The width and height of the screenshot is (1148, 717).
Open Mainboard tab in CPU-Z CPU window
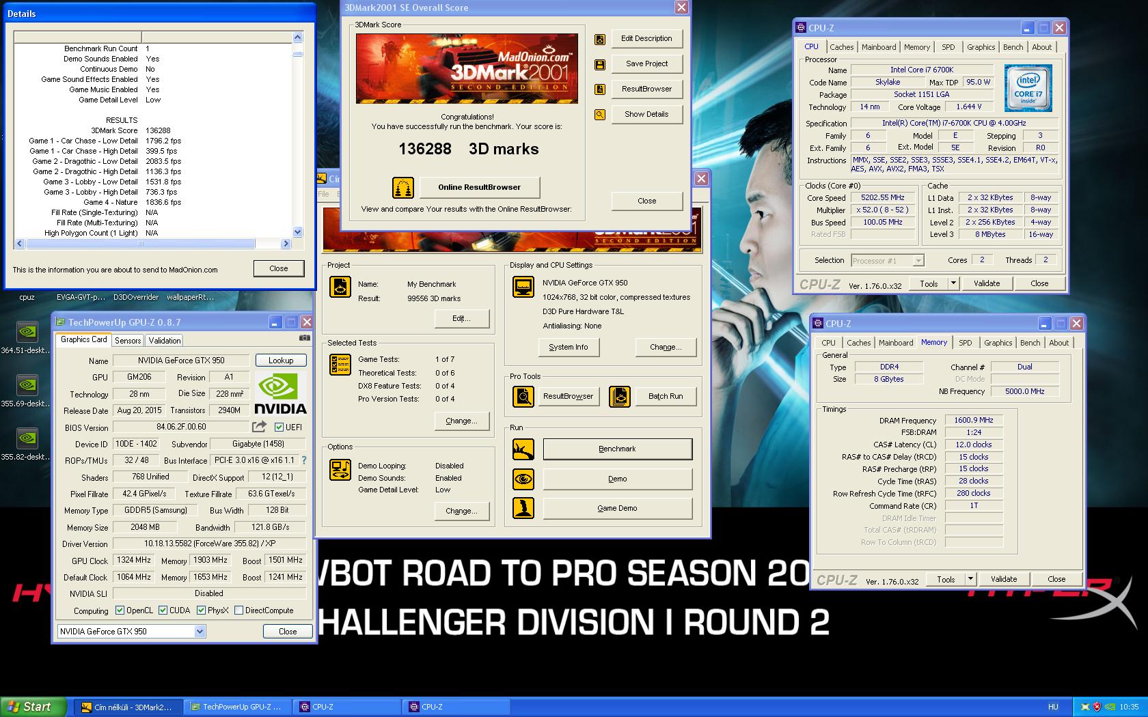click(x=879, y=47)
